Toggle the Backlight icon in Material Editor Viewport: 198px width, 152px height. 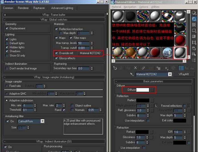[x=194, y=19]
